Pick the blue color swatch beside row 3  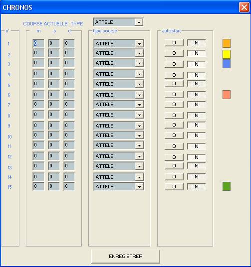pyautogui.click(x=227, y=64)
